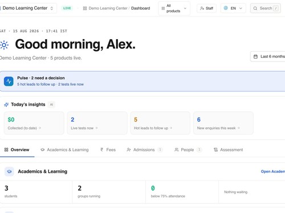The width and height of the screenshot is (285, 213).
Task: Click the graduation cap icon in tab bar
Action: point(43,150)
